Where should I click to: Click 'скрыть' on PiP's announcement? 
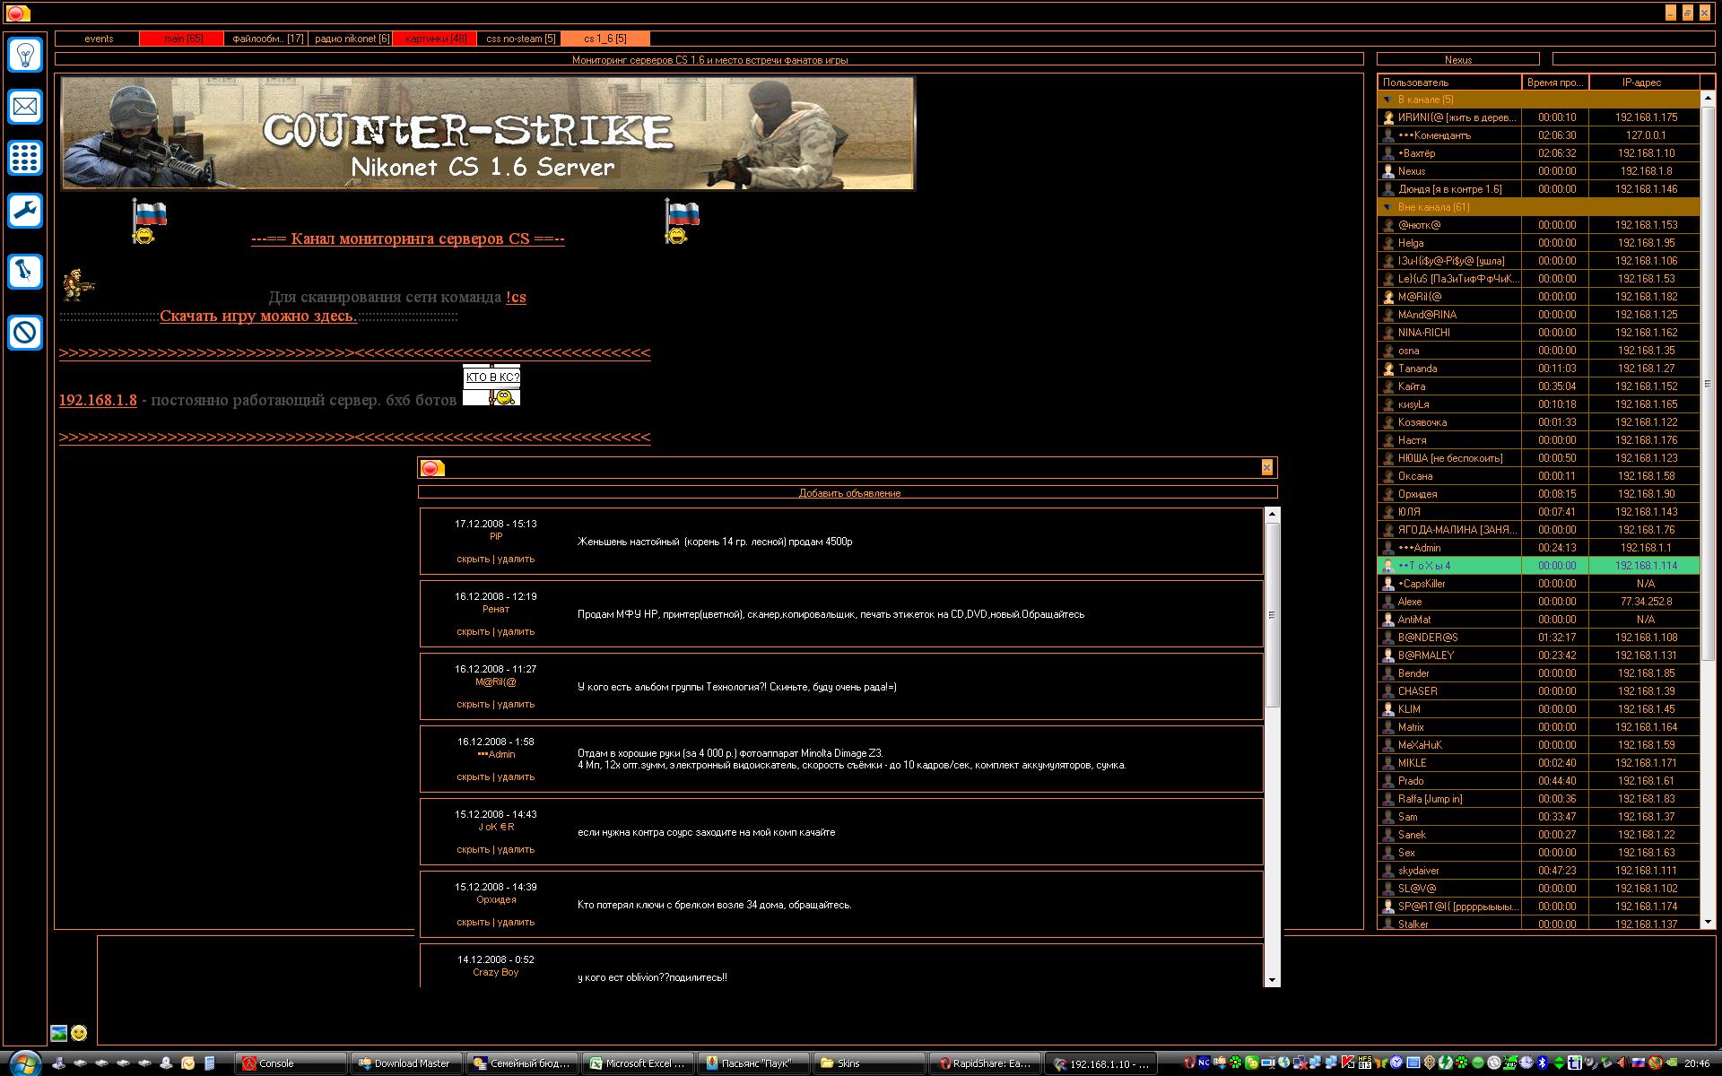tap(473, 559)
